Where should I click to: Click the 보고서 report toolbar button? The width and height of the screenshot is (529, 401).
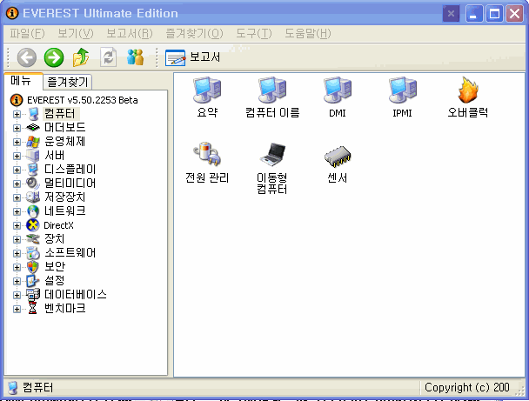pyautogui.click(x=192, y=57)
